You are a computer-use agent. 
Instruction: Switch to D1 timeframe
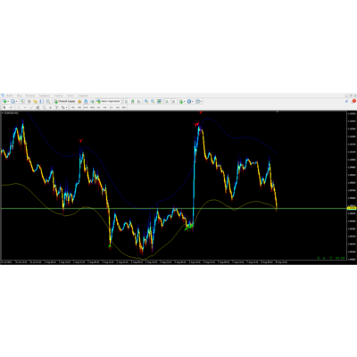[111, 107]
